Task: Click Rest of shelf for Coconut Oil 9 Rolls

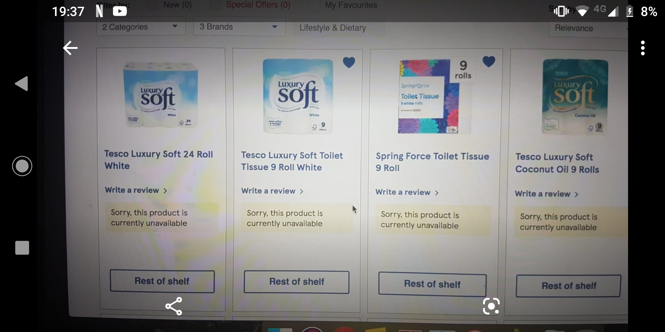Action: [568, 286]
